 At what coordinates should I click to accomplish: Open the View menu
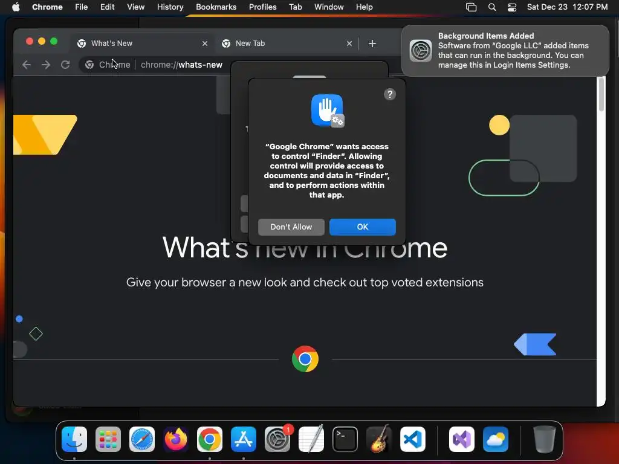[135, 7]
